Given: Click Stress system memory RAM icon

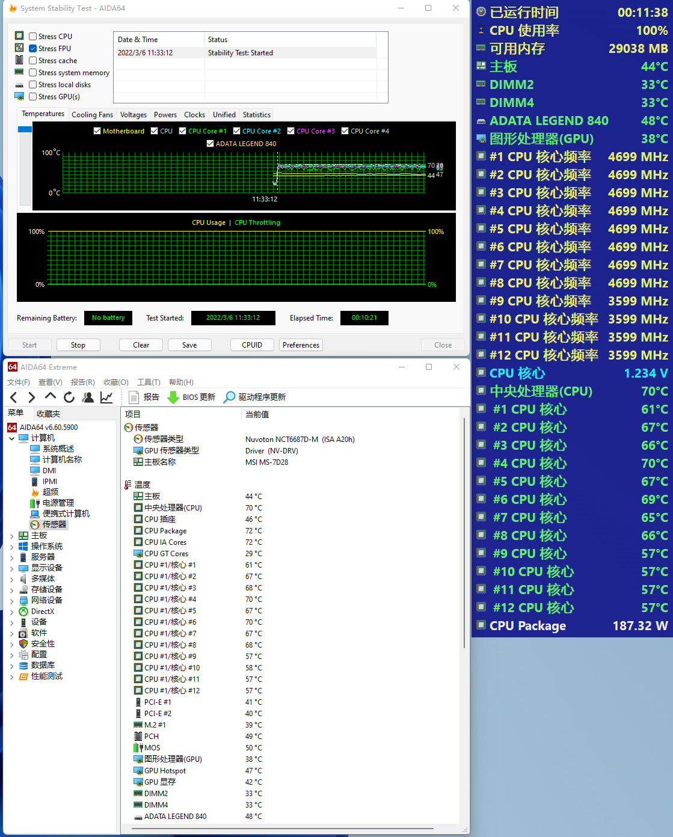Looking at the screenshot, I should point(19,72).
